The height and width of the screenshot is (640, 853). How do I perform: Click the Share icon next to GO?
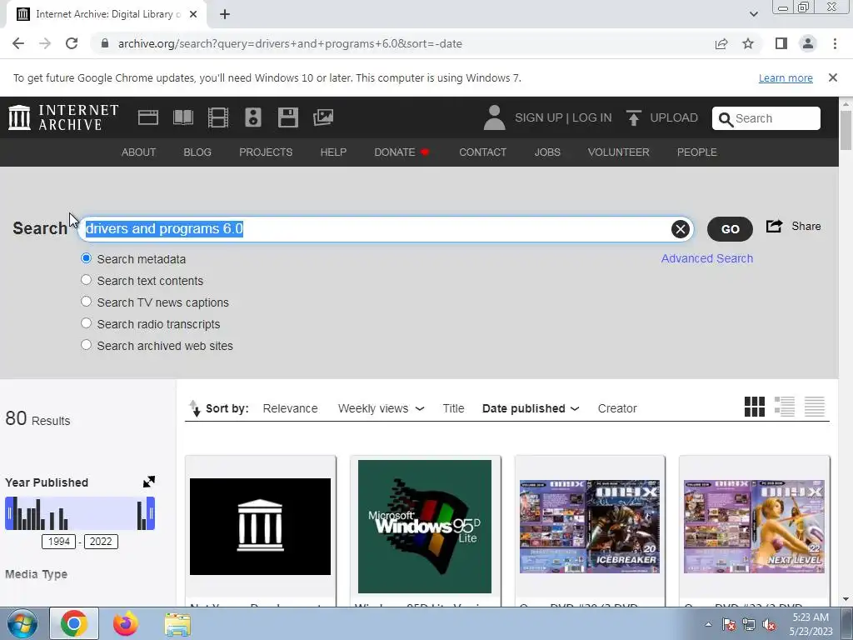click(774, 226)
